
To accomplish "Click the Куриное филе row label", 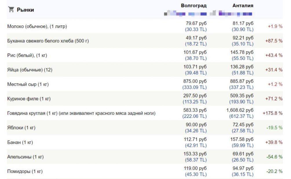I will 29,99.
